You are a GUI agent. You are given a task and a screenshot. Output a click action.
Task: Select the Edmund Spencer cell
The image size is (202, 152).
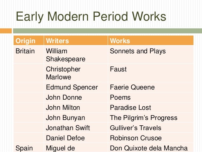76,87
